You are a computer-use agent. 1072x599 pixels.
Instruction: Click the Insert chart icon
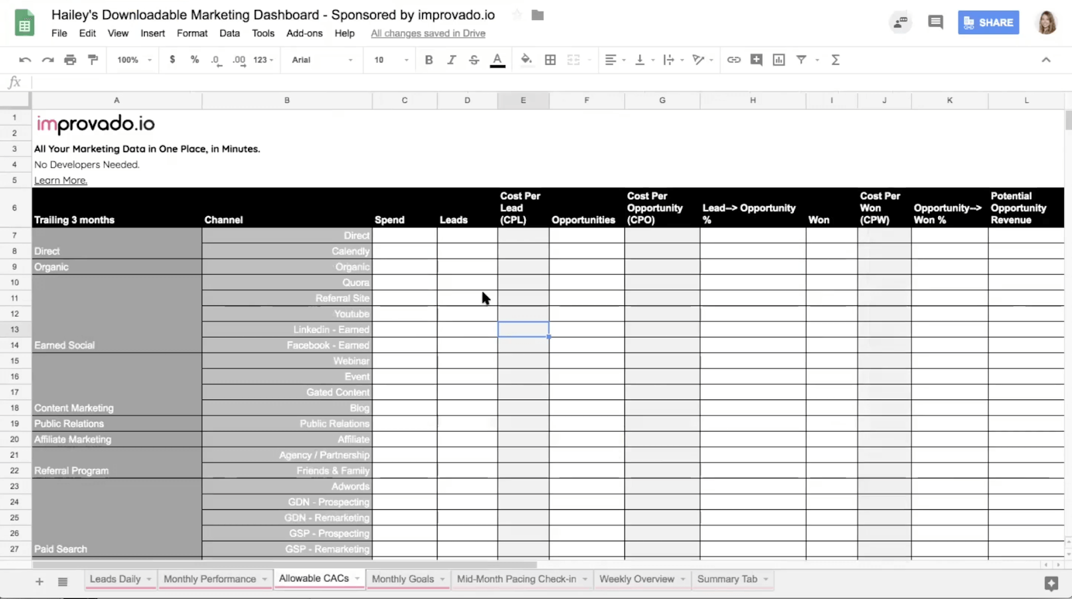click(x=779, y=60)
